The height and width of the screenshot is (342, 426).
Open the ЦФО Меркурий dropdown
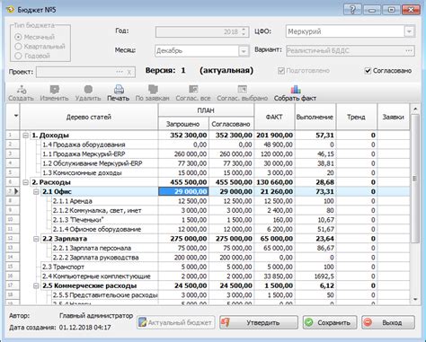(x=409, y=31)
